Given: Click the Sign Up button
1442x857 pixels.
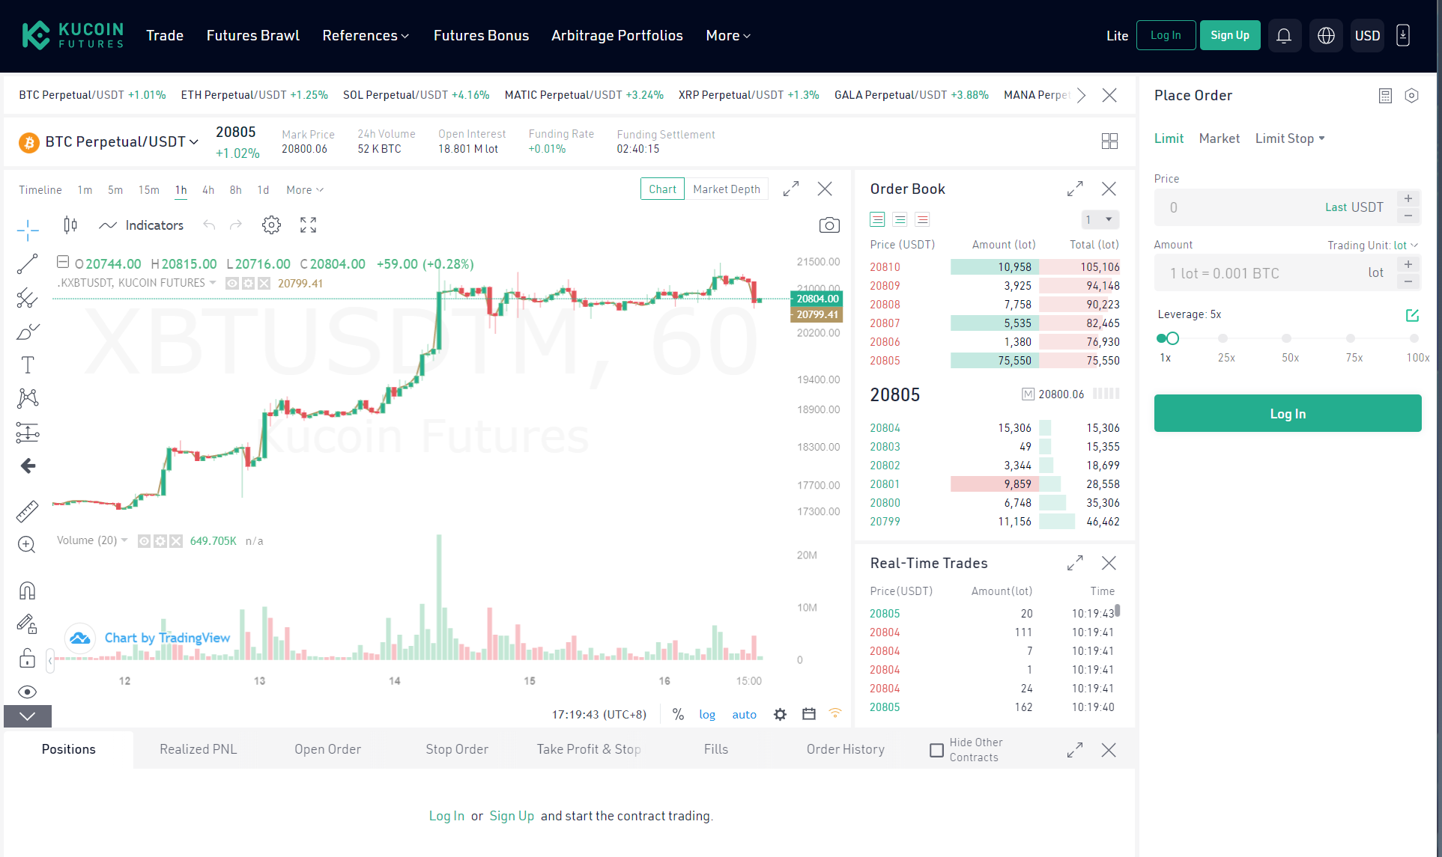Looking at the screenshot, I should tap(1229, 35).
